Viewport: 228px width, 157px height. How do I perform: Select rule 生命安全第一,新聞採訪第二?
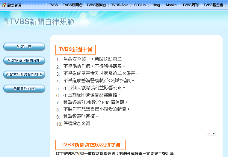[94, 59]
